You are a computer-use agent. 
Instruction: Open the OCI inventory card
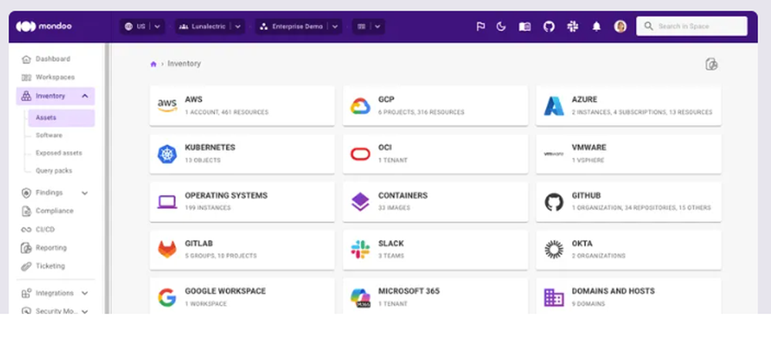435,154
